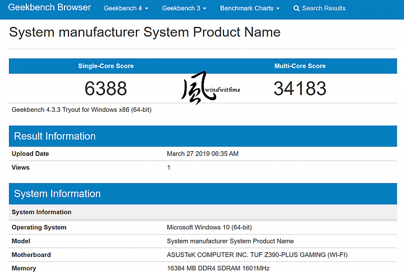
Task: Click the Upload Date label
Action: coord(30,154)
